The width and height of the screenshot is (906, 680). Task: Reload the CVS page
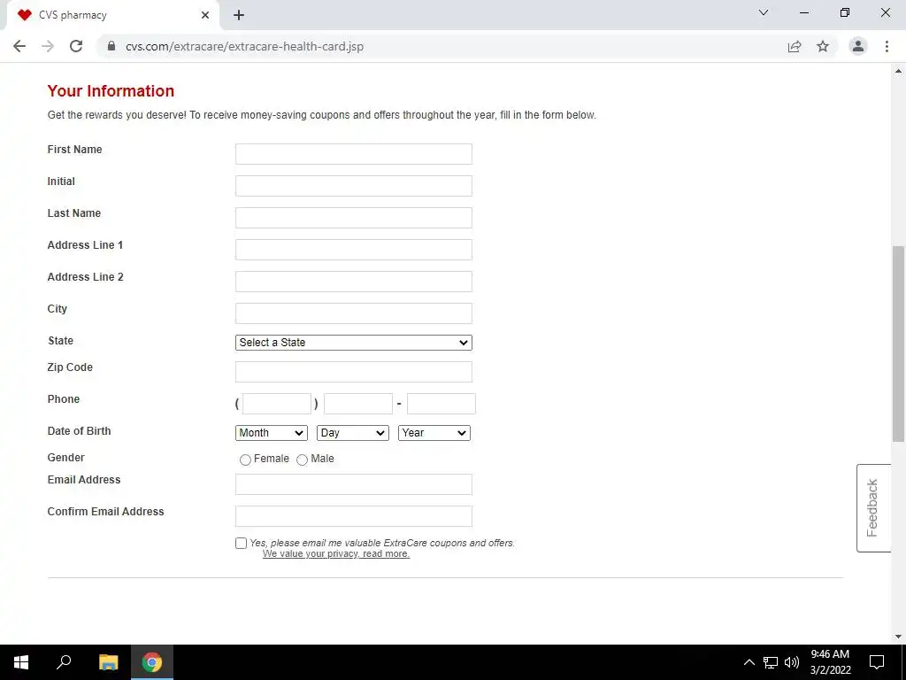tap(76, 46)
